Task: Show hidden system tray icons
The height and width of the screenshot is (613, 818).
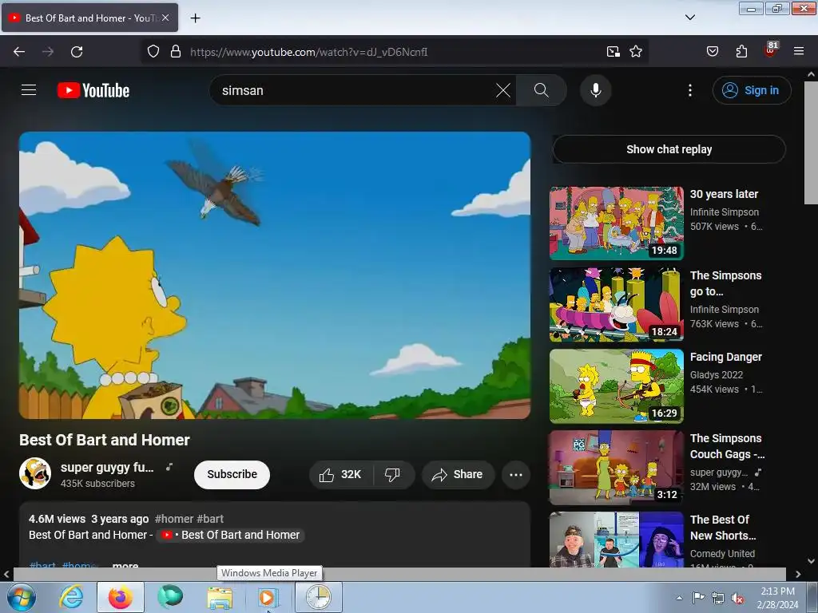Action: (679, 598)
